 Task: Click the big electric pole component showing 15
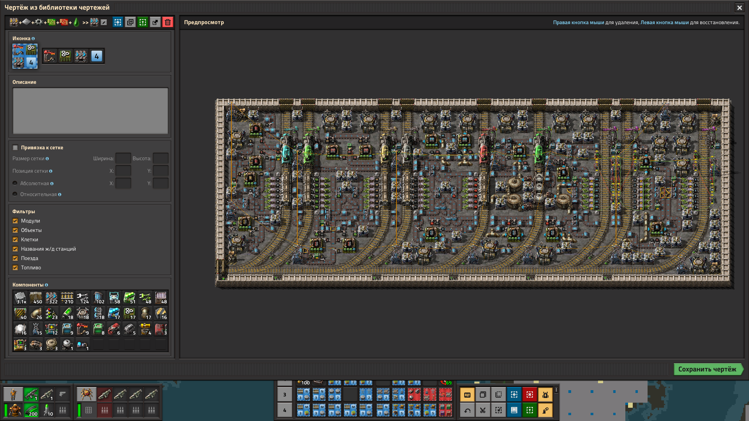coord(36,329)
